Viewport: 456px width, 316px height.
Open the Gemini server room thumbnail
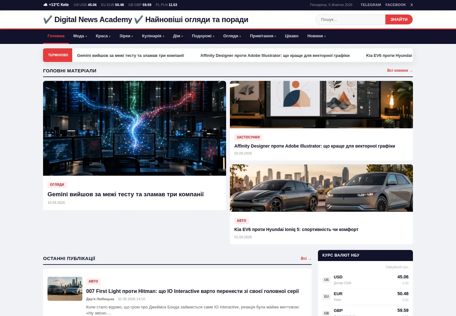[135, 128]
